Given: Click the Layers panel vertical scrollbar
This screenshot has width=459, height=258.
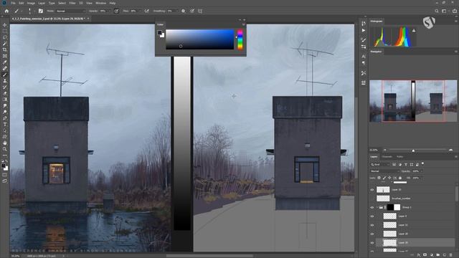Looking at the screenshot, I should click(457, 193).
